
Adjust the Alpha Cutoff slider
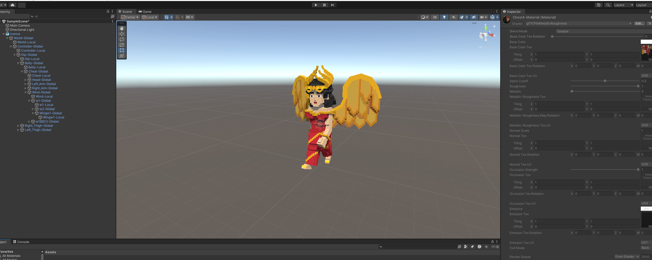tap(605, 81)
